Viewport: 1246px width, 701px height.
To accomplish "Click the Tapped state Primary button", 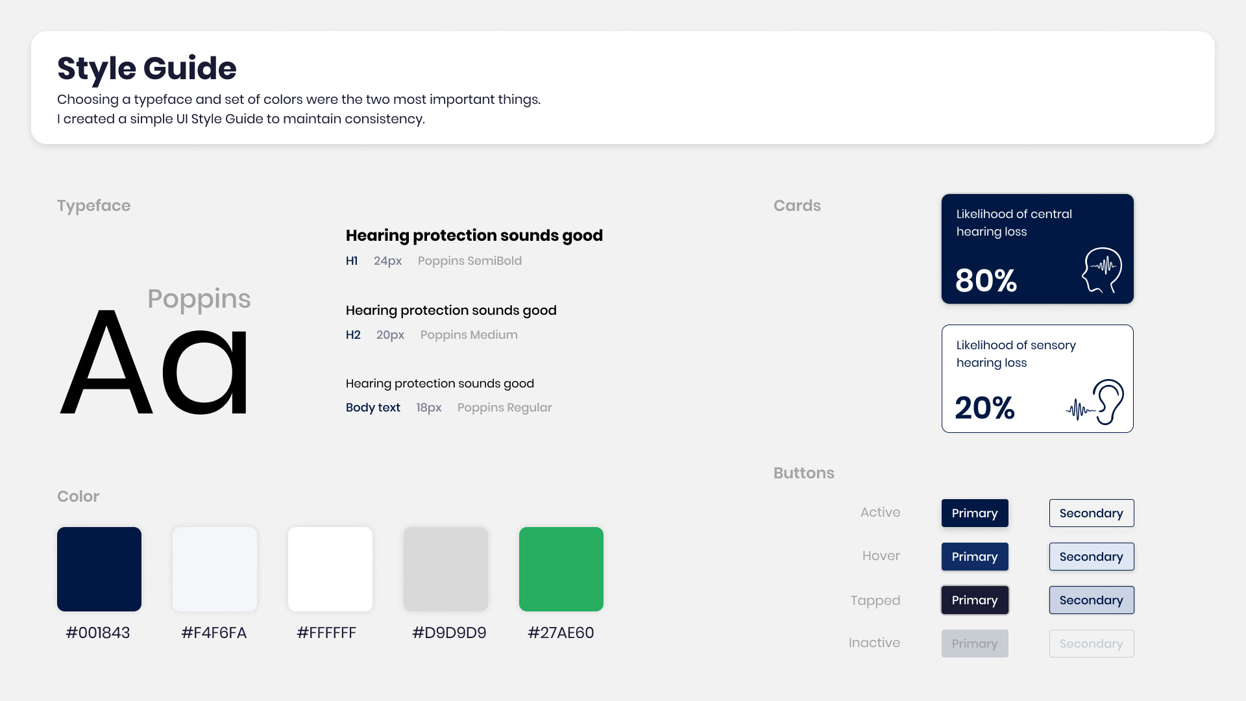I will point(975,600).
